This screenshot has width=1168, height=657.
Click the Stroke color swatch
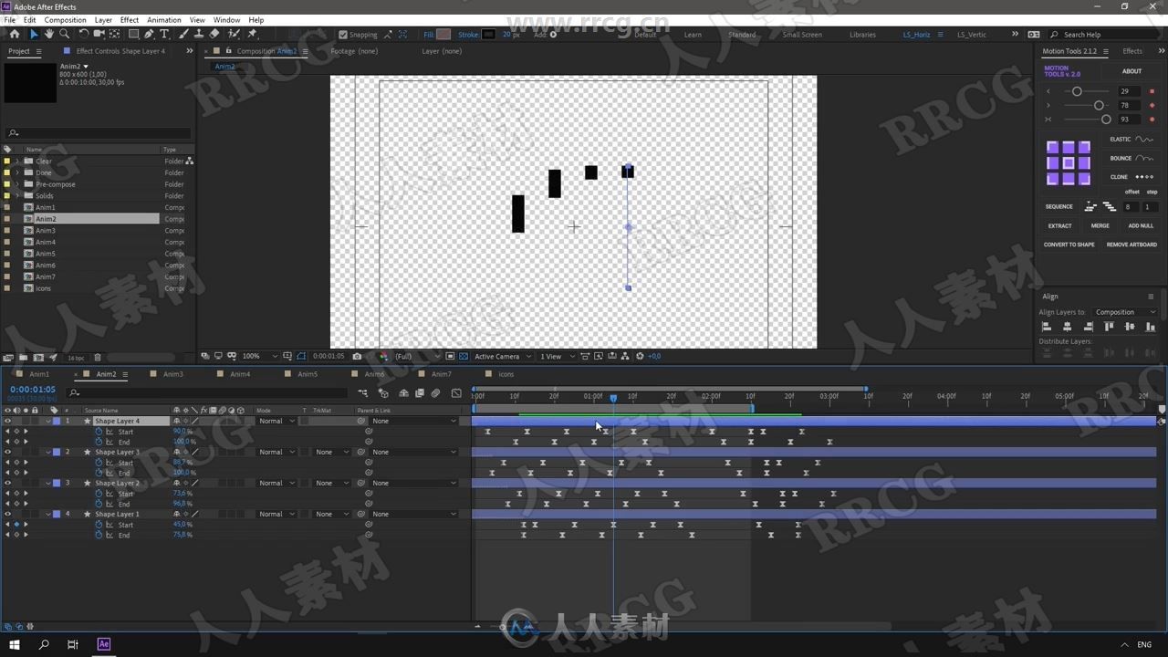[488, 35]
